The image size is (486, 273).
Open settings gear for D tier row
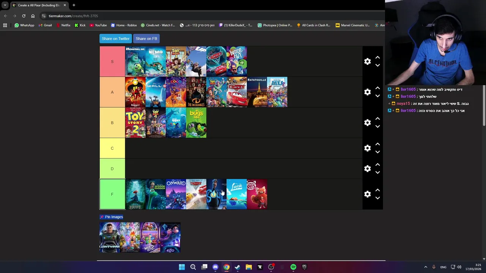367,169
